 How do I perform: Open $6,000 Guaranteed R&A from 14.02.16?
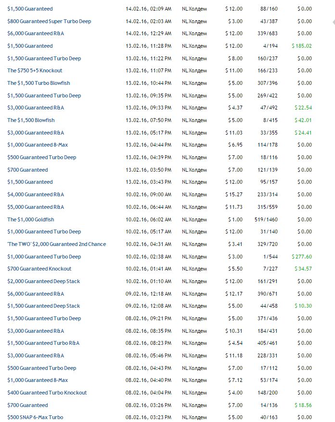click(x=36, y=33)
